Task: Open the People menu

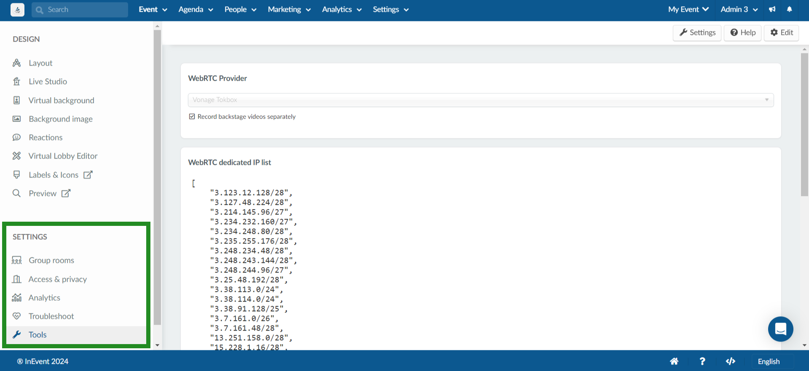Action: click(240, 10)
